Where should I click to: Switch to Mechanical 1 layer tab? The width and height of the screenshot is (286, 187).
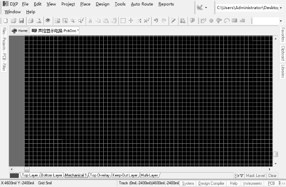(76, 175)
